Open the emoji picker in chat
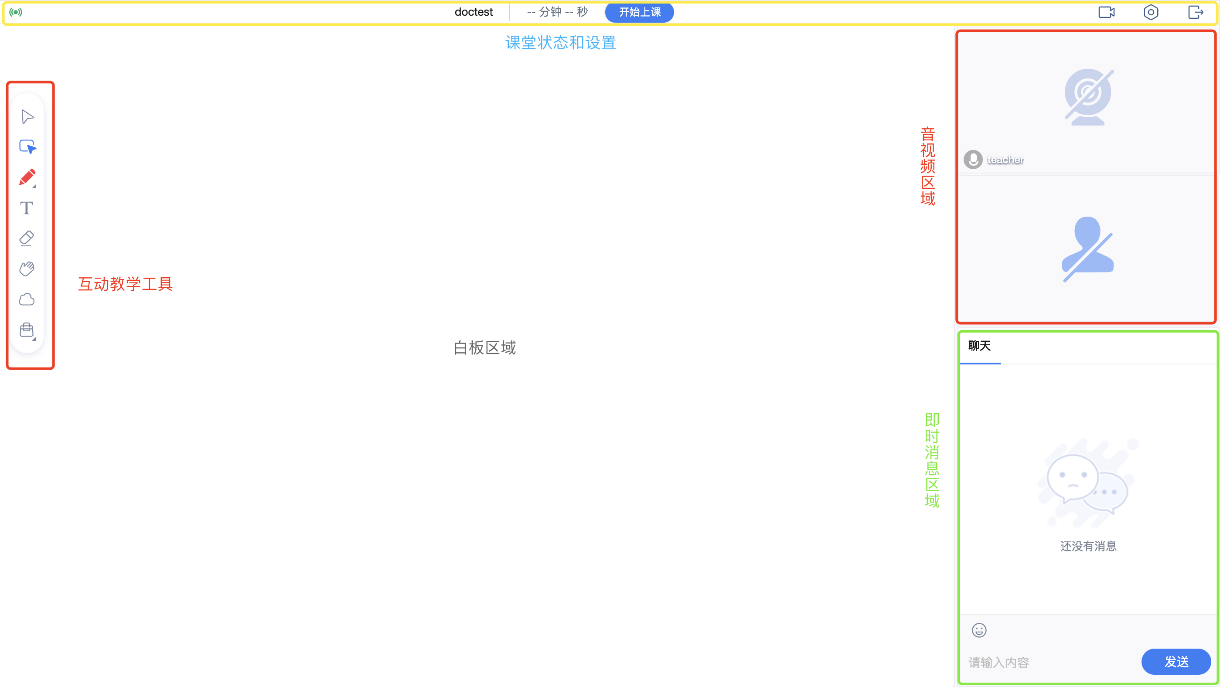The width and height of the screenshot is (1220, 687). tap(979, 630)
